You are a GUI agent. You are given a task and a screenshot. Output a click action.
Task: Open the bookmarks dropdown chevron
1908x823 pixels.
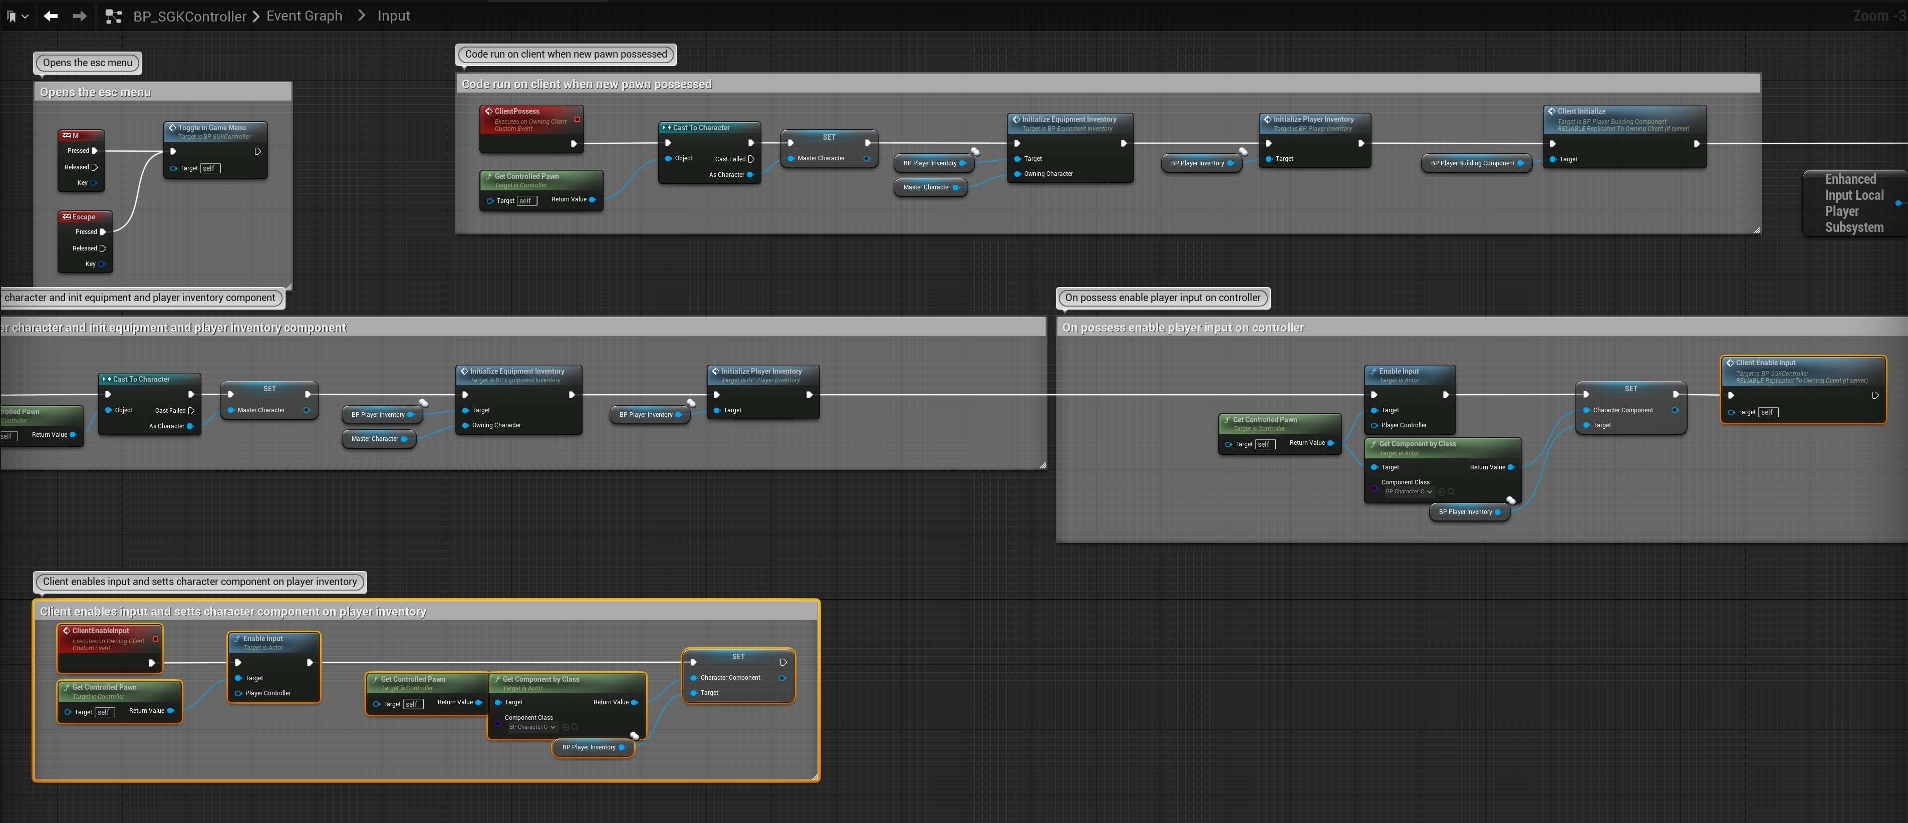[25, 17]
